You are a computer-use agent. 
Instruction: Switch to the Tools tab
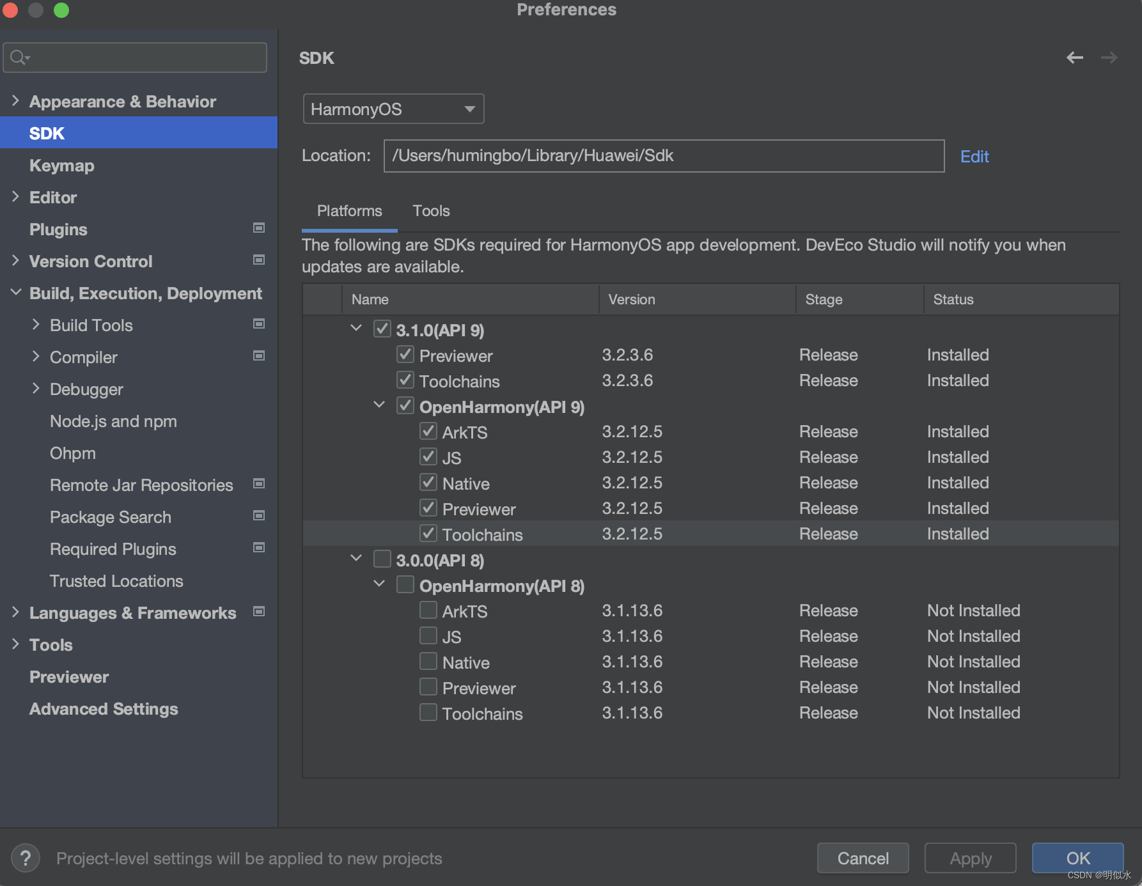(431, 211)
